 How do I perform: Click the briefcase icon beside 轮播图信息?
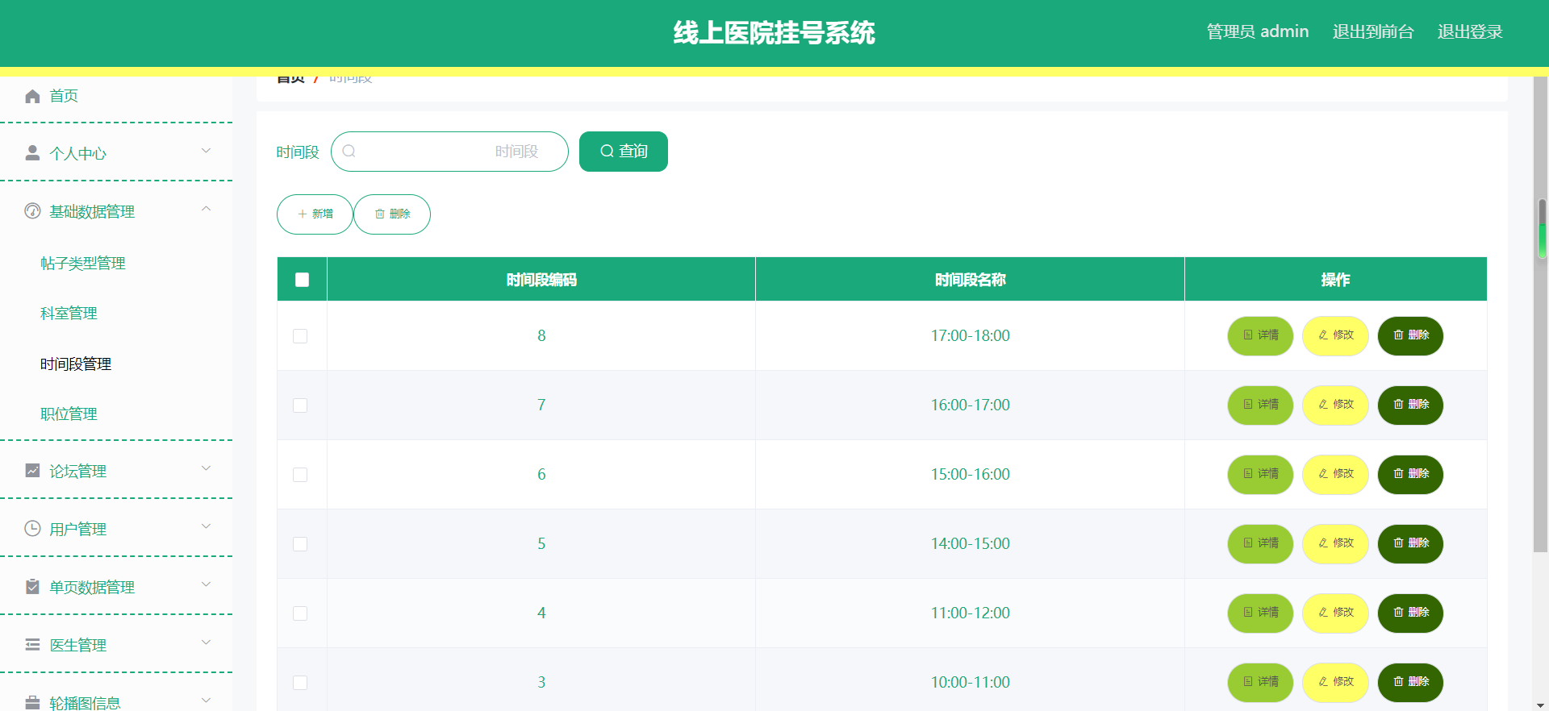[32, 703]
